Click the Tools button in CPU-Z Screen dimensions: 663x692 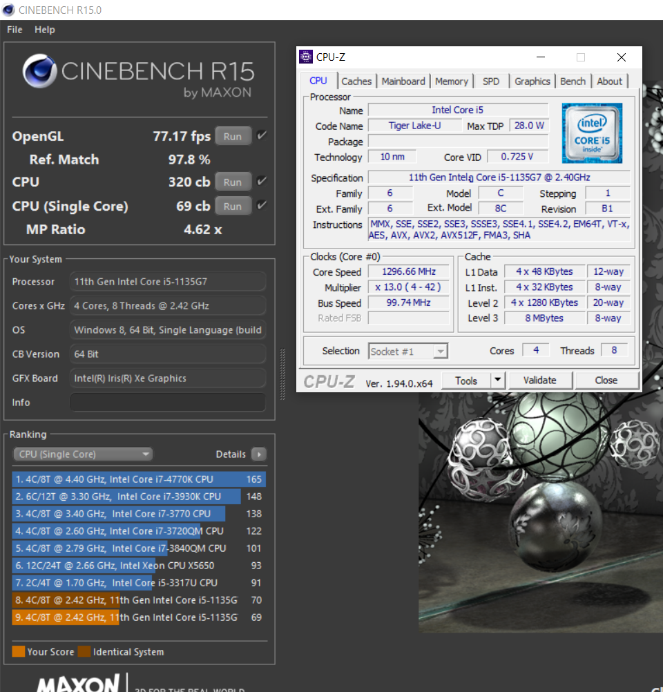click(x=466, y=381)
